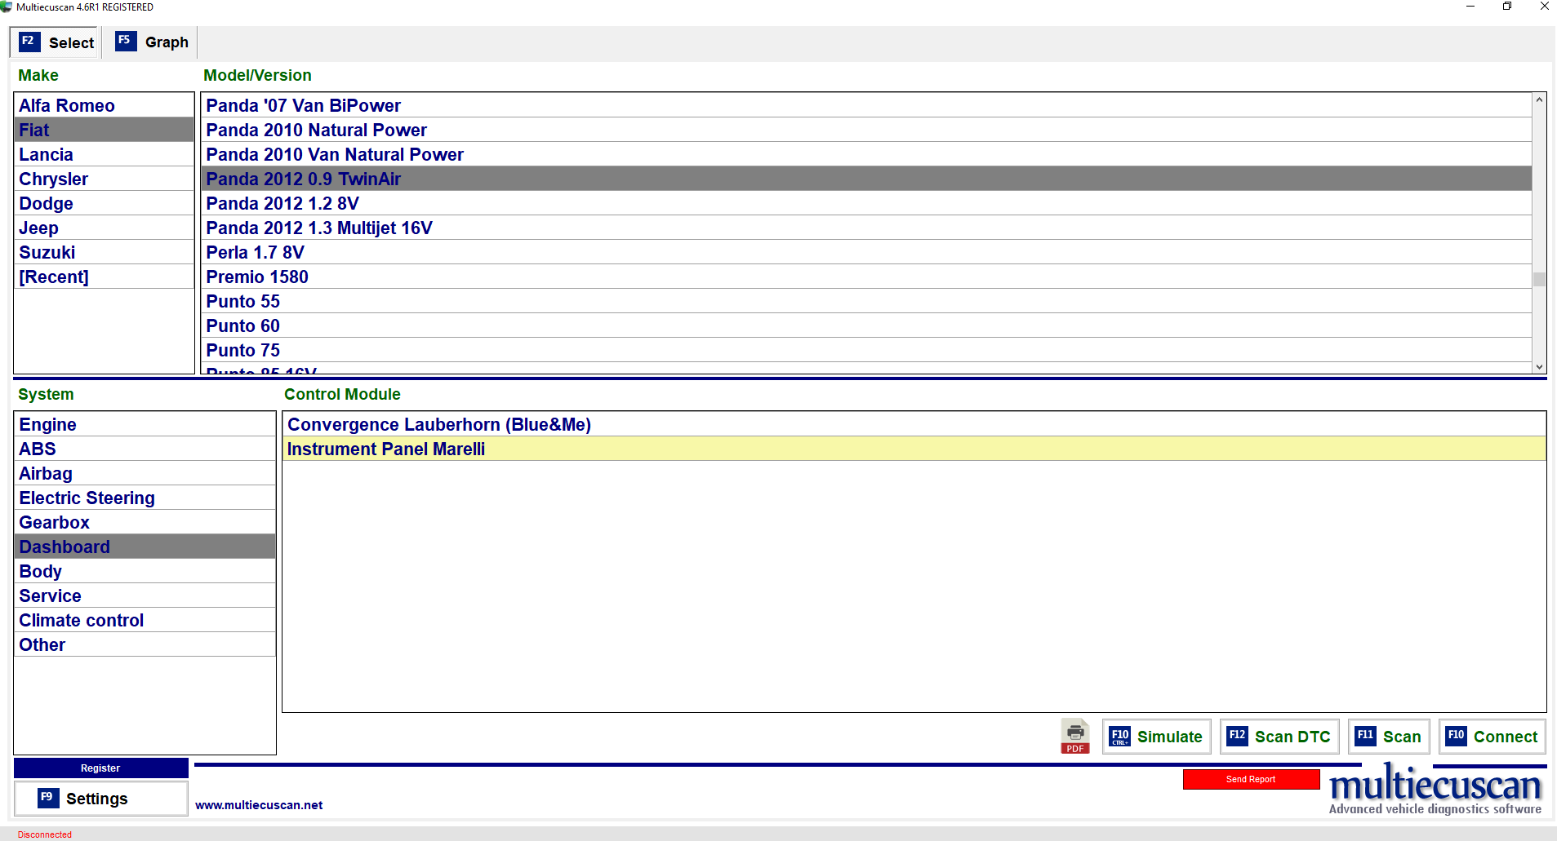Click the F10 icon on Connect
1557x841 pixels.
[1456, 737]
